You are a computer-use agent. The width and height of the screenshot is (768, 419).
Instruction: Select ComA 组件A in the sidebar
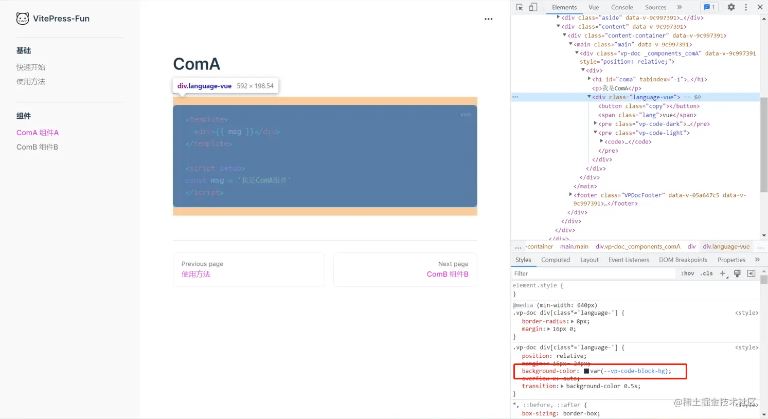click(38, 133)
